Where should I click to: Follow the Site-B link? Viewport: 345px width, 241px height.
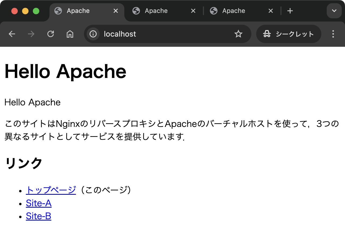point(38,216)
